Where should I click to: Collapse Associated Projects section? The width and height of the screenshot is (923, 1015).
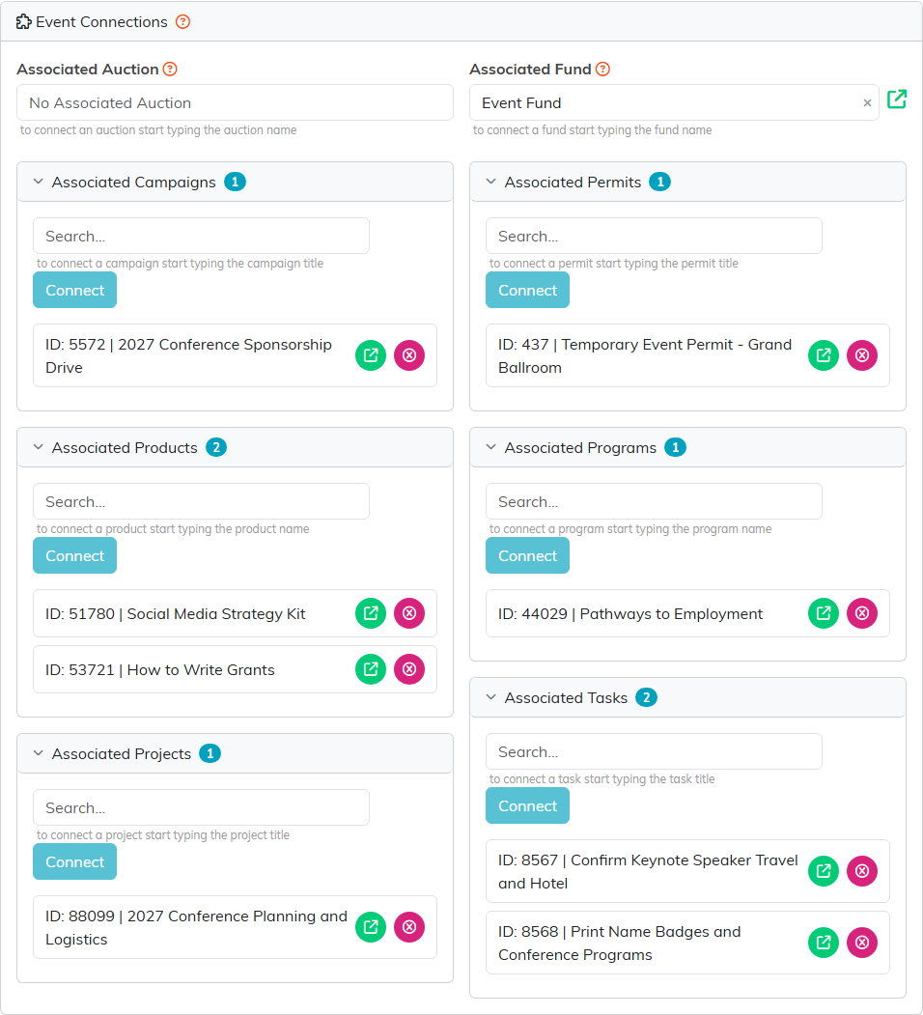pyautogui.click(x=39, y=753)
